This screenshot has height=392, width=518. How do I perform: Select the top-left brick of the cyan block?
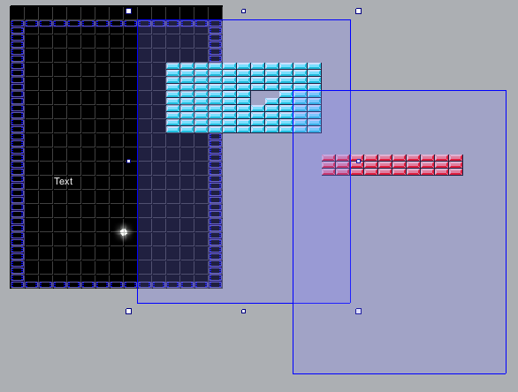[172, 66]
